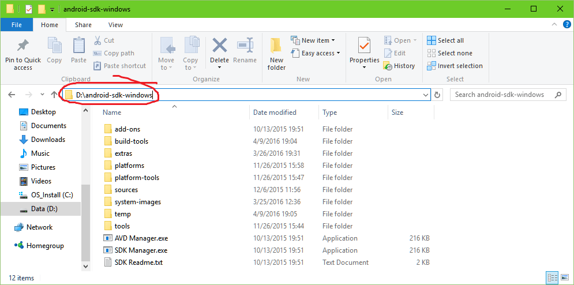Click Invert selection
This screenshot has width=574, height=285.
[455, 66]
